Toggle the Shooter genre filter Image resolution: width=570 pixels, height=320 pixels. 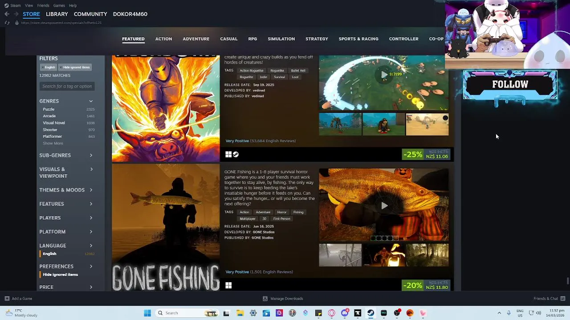pyautogui.click(x=69, y=130)
